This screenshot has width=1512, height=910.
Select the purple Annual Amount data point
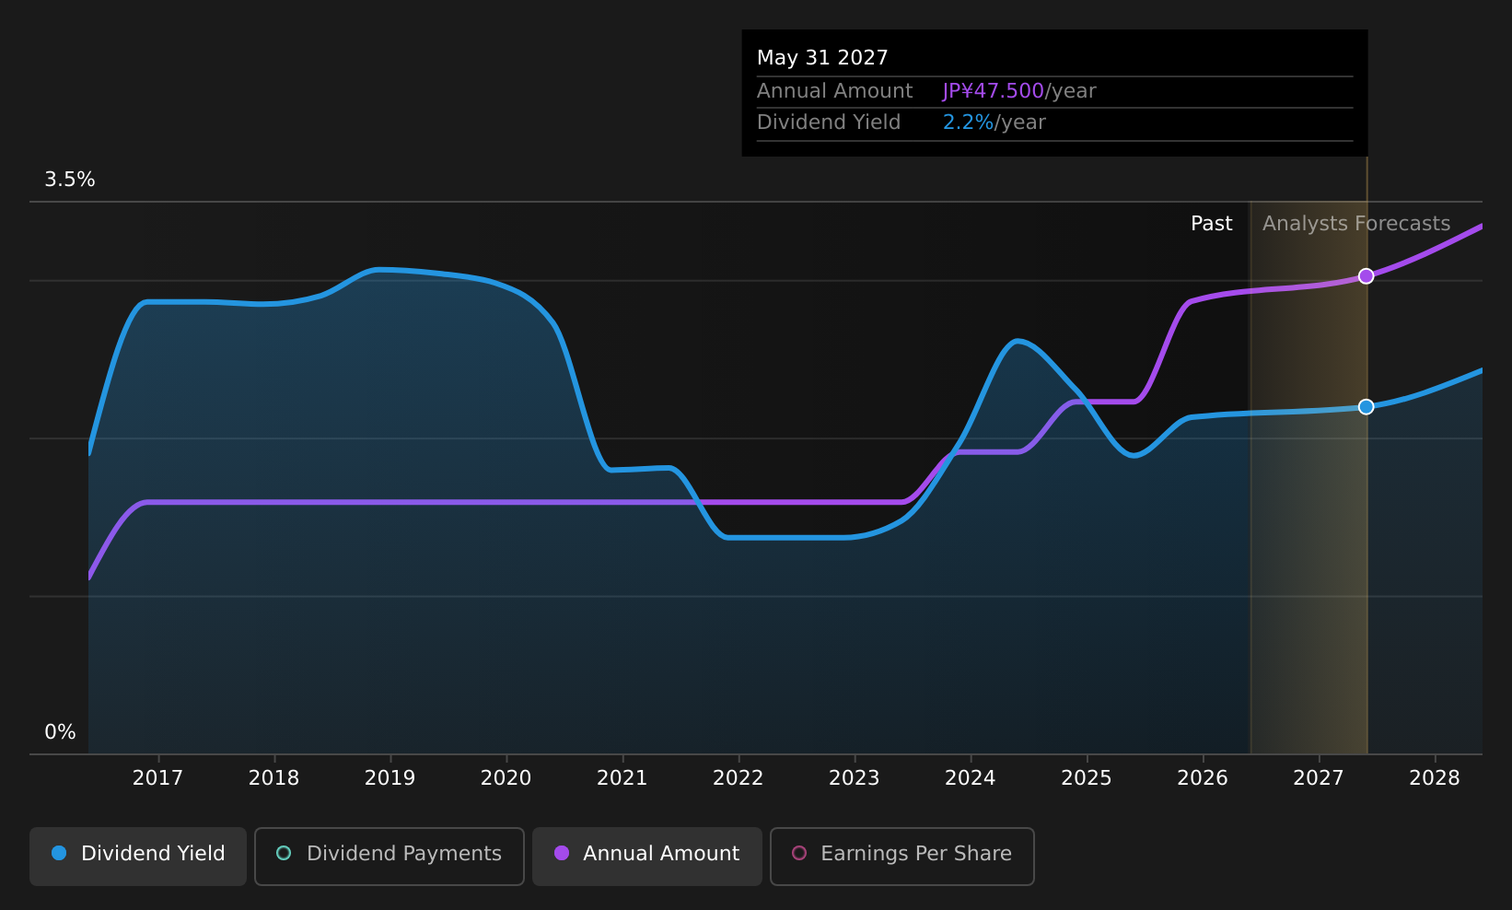pyautogui.click(x=1366, y=276)
